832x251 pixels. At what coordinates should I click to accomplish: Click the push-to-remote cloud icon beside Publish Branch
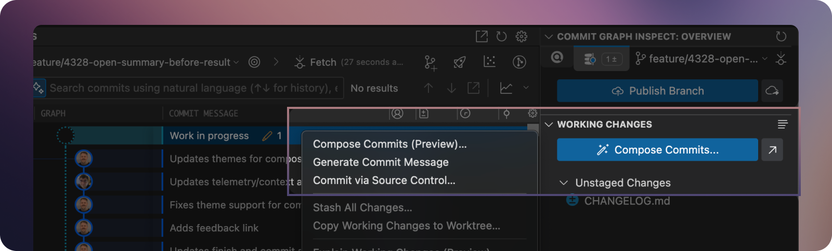point(772,91)
